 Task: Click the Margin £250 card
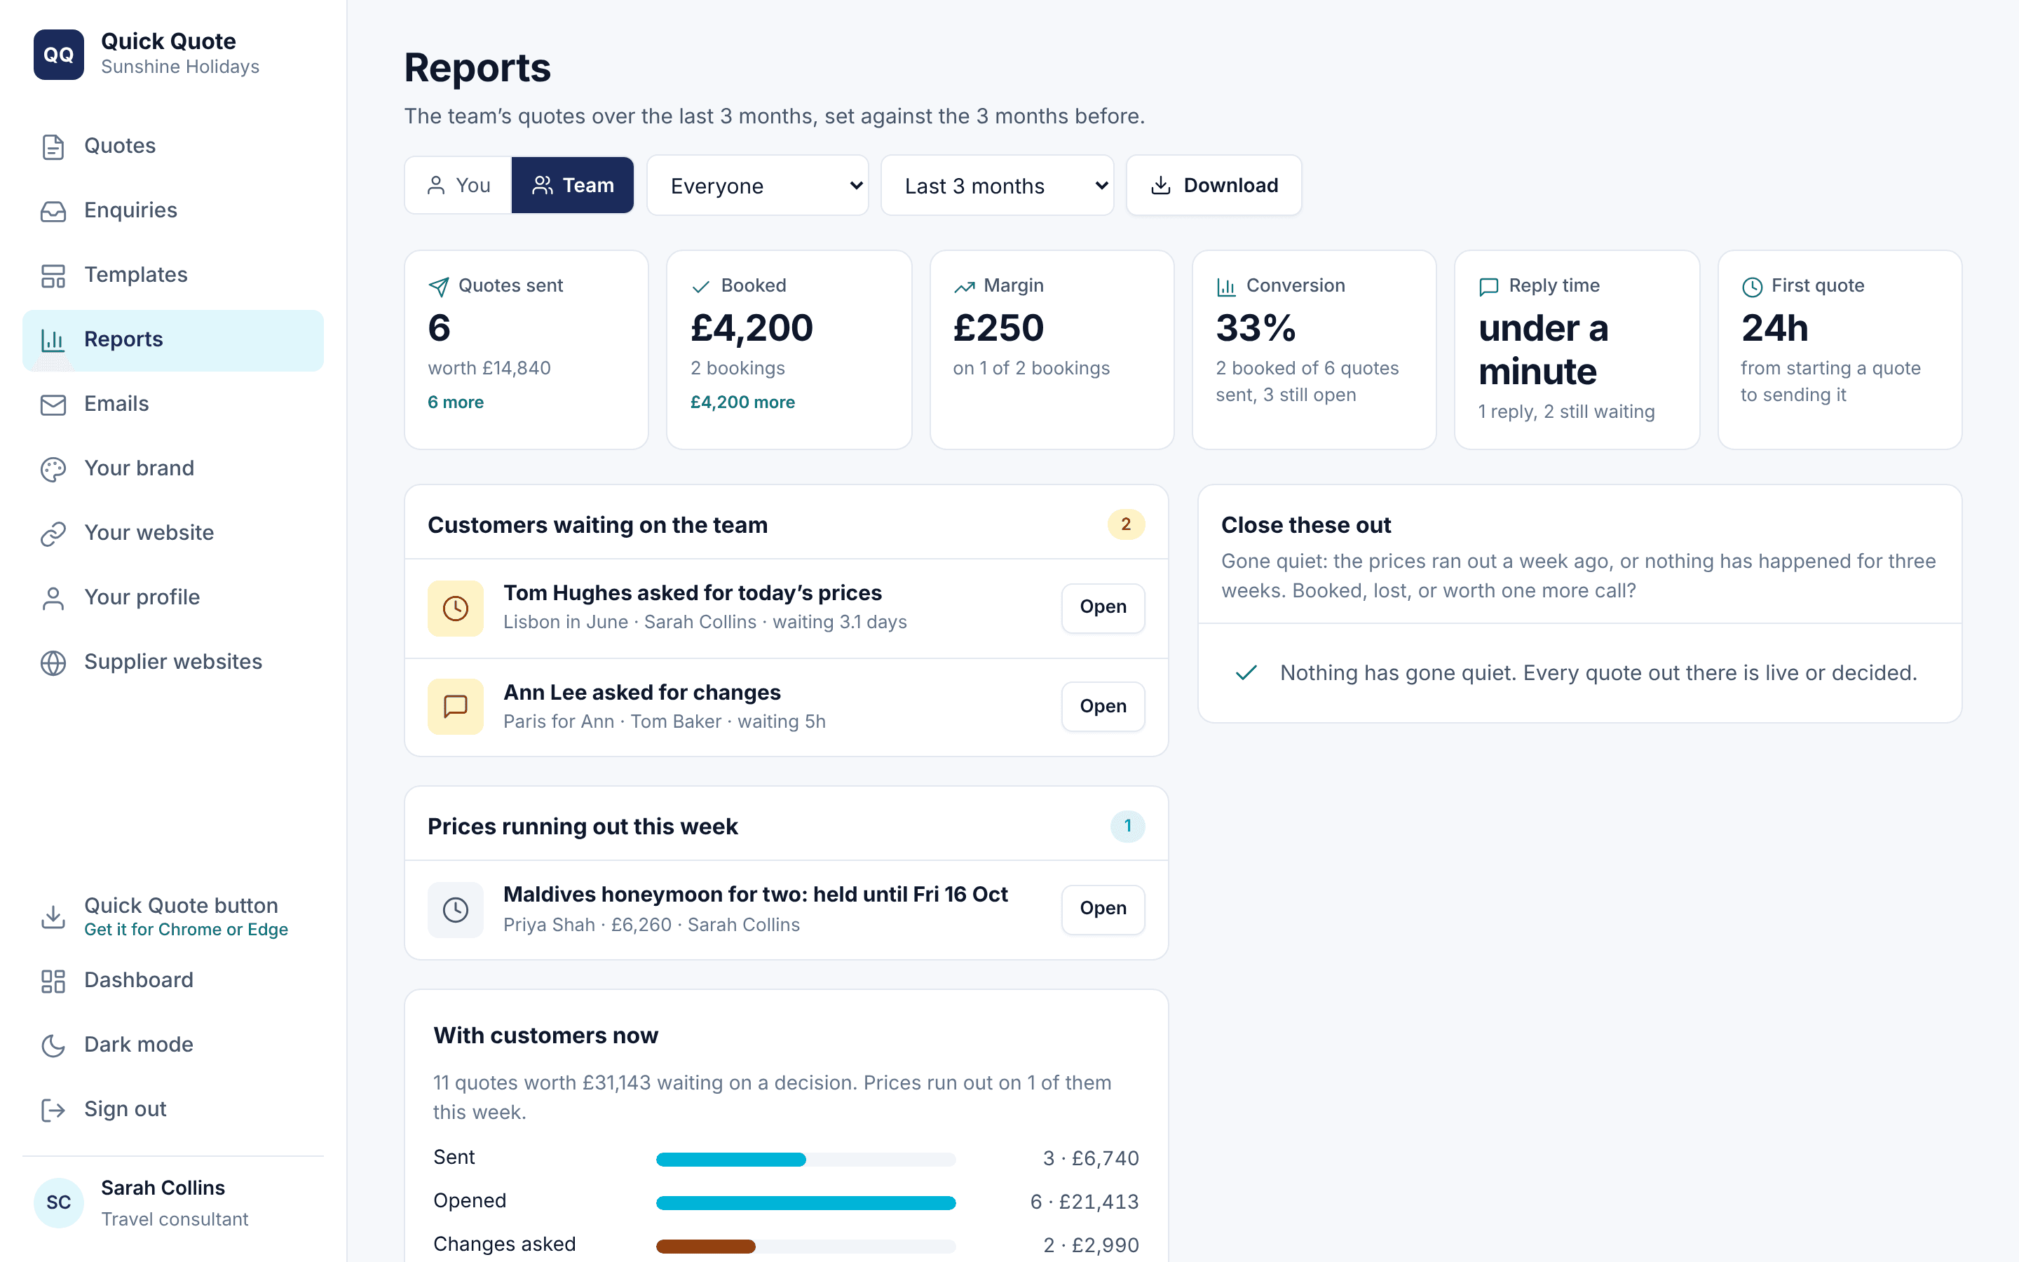1052,350
